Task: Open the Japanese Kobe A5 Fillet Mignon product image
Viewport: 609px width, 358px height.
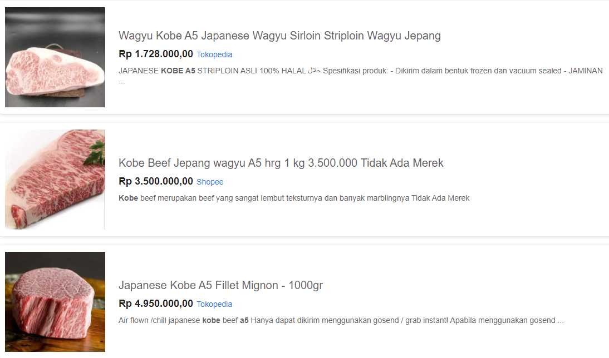Action: point(55,302)
